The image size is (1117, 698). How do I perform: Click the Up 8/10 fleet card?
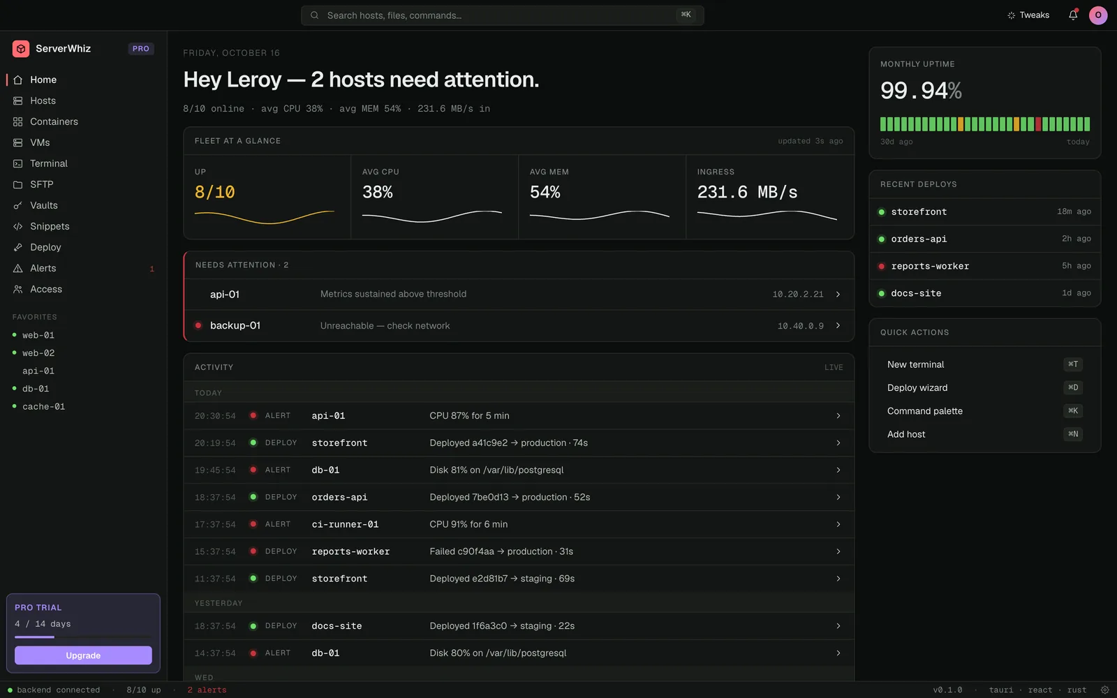pyautogui.click(x=267, y=197)
